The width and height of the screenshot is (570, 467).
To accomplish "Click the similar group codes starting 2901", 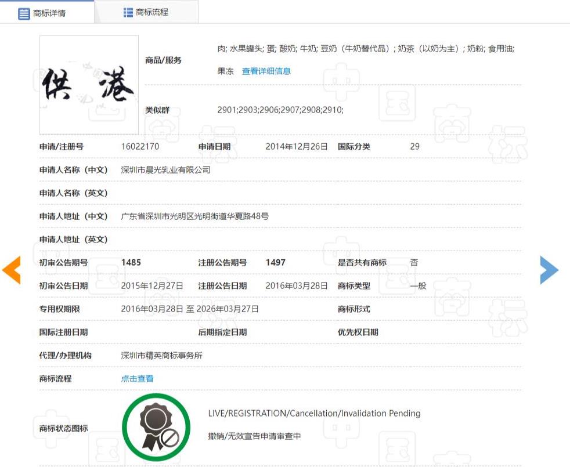I will (x=280, y=110).
